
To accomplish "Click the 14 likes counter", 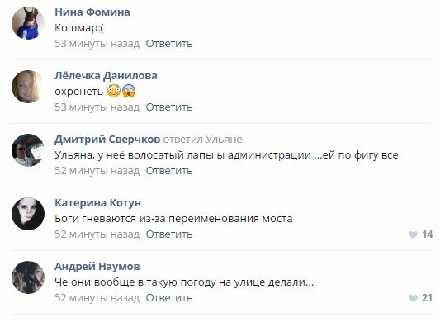I will point(427,234).
